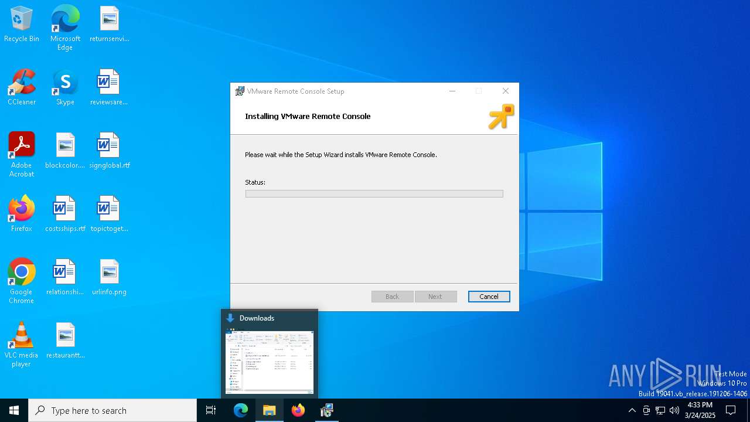The width and height of the screenshot is (750, 422).
Task: Open the taskbar clock showing 4:33 PM
Action: coord(700,410)
